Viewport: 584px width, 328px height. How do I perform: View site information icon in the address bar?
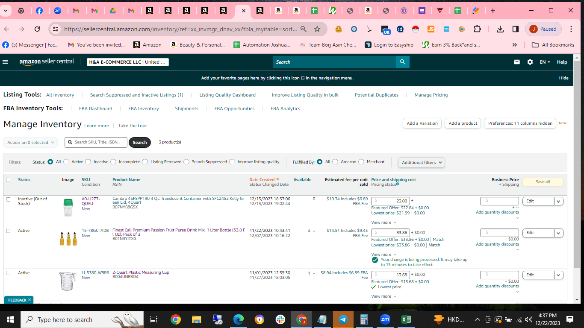coord(55,29)
